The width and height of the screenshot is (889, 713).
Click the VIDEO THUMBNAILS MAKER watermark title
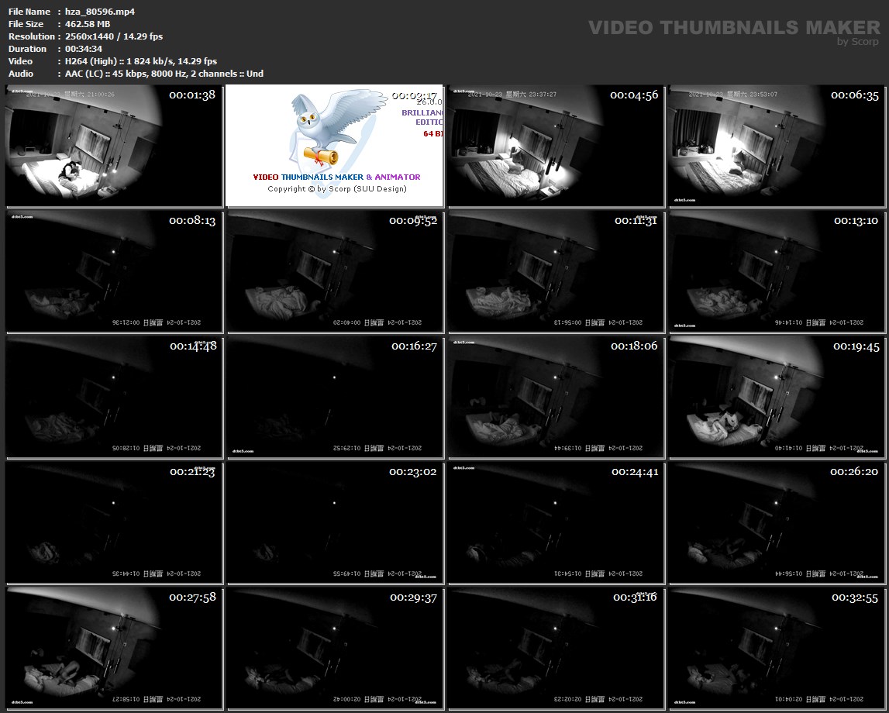point(733,28)
